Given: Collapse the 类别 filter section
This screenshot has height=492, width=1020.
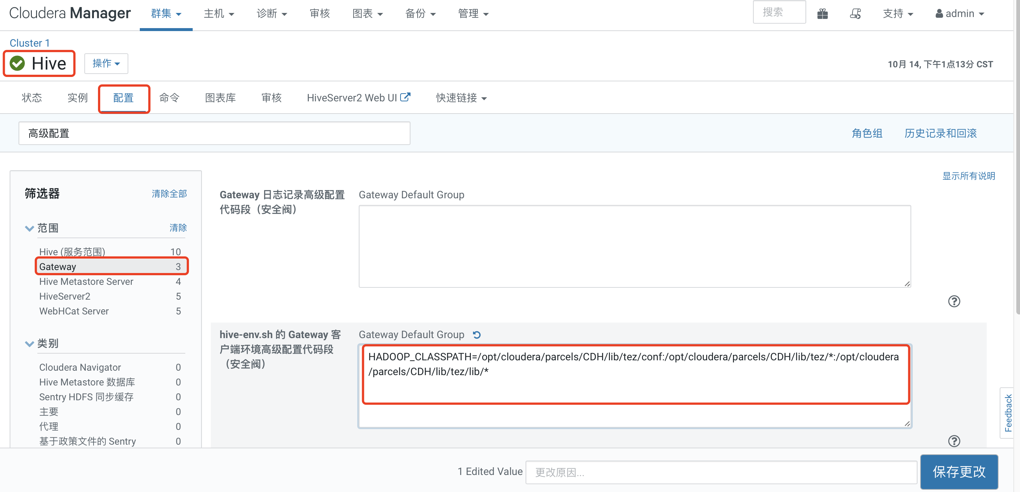Looking at the screenshot, I should [29, 343].
